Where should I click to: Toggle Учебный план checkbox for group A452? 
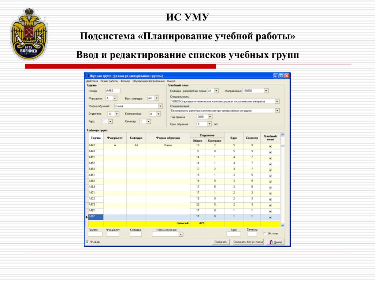[x=271, y=164]
